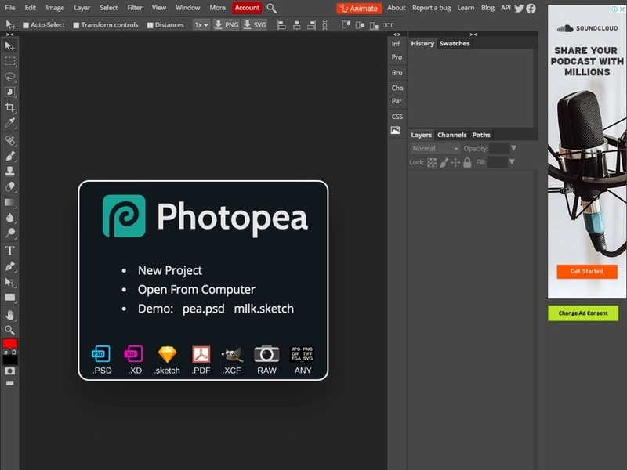Activate the Zoom tool in the toolbox
The height and width of the screenshot is (470, 627).
(x=9, y=330)
